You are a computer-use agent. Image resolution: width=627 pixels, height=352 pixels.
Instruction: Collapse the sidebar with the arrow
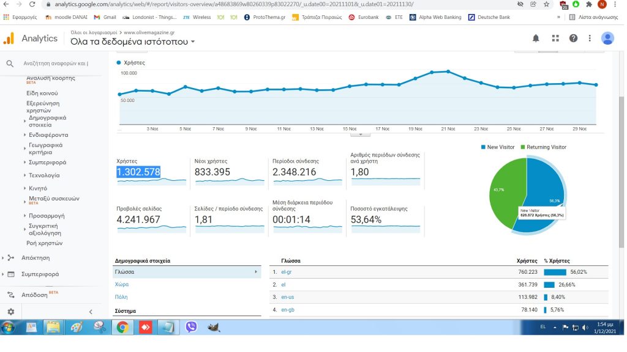91,312
